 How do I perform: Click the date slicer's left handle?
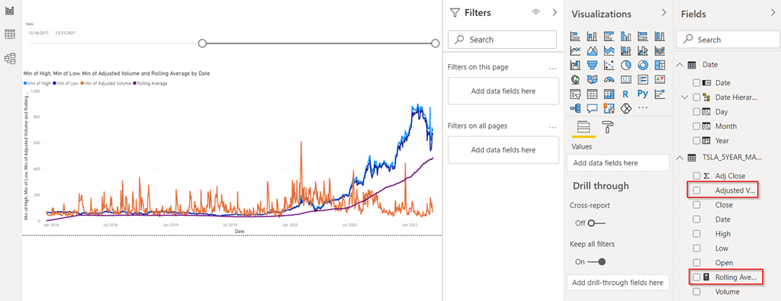[202, 43]
